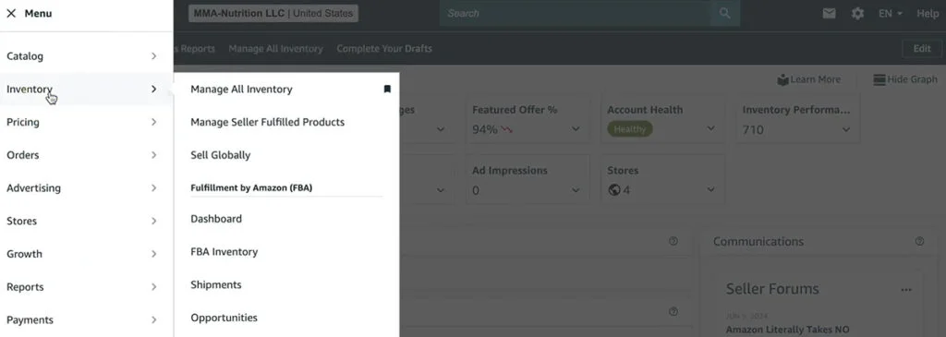This screenshot has height=337, width=946.
Task: Expand the Catalog chevron arrow
Action: tap(154, 56)
